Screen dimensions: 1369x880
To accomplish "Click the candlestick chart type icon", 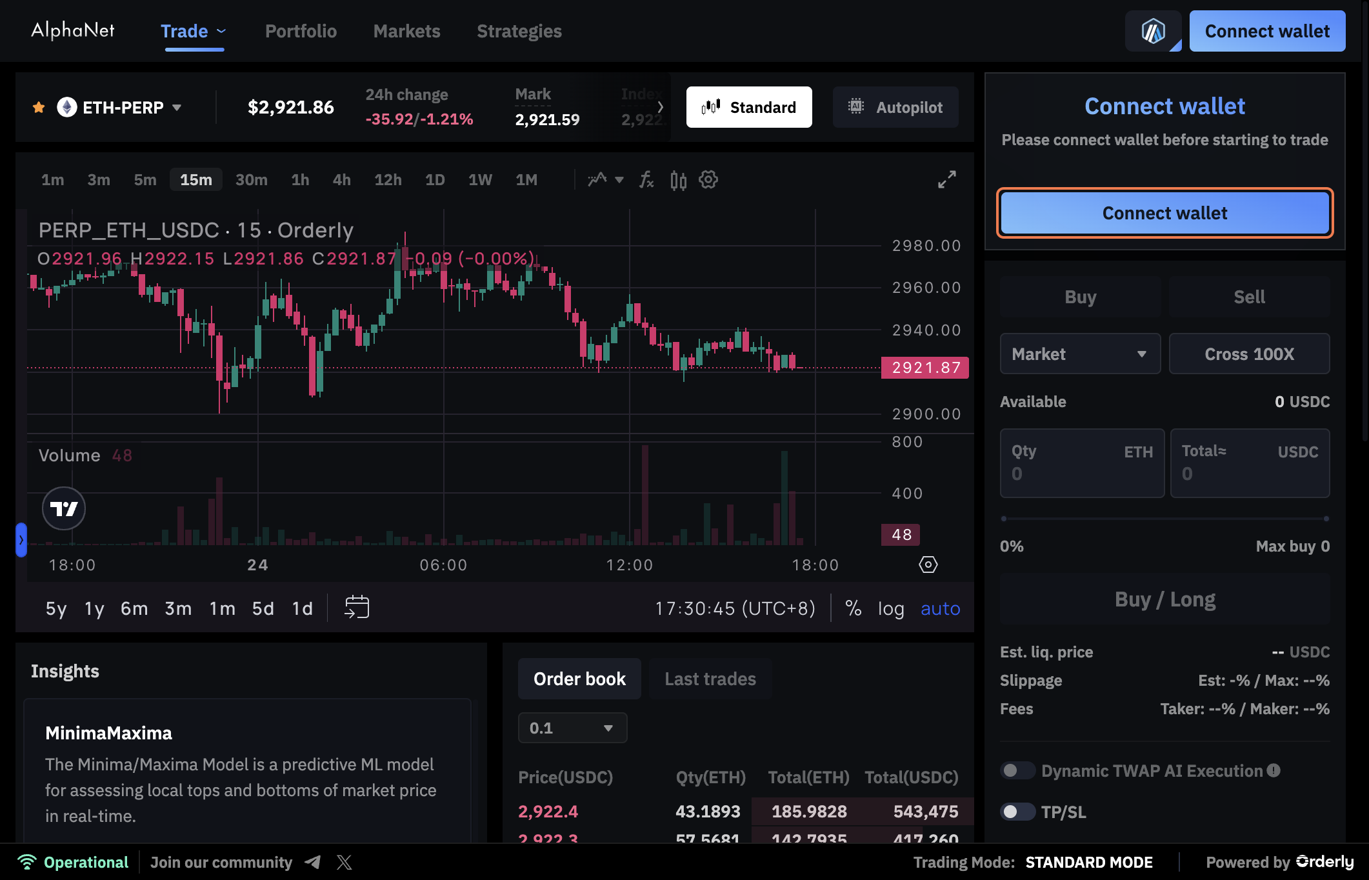I will [x=678, y=180].
